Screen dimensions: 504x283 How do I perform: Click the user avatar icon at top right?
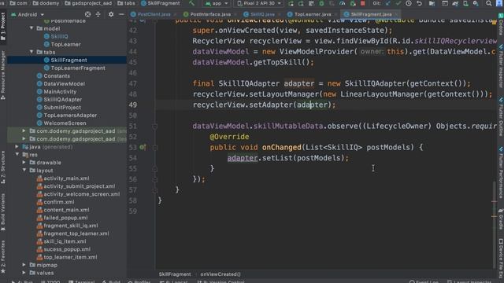tap(500, 3)
